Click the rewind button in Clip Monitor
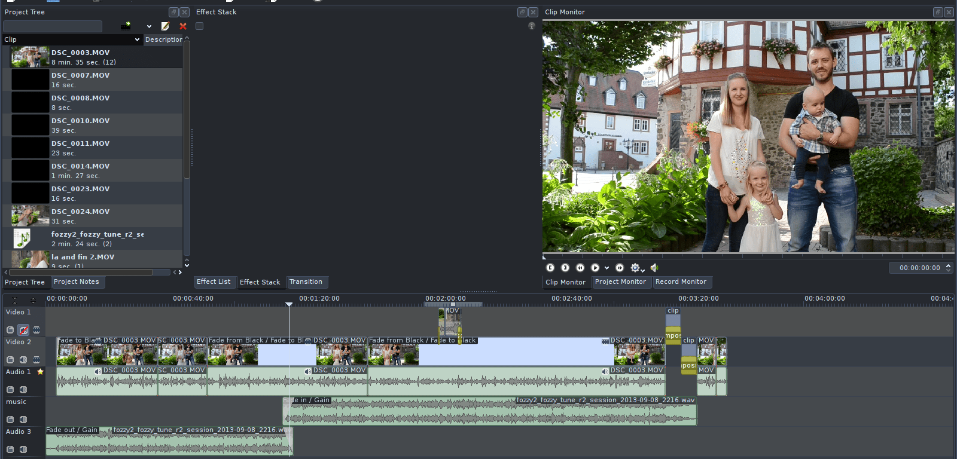Image resolution: width=957 pixels, height=459 pixels. pyautogui.click(x=580, y=268)
